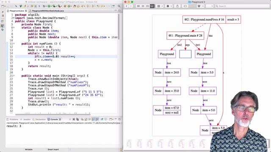Screen dimensions: 271x152
Task: Expand the collapsed import statement on line 2
Action: point(14,18)
